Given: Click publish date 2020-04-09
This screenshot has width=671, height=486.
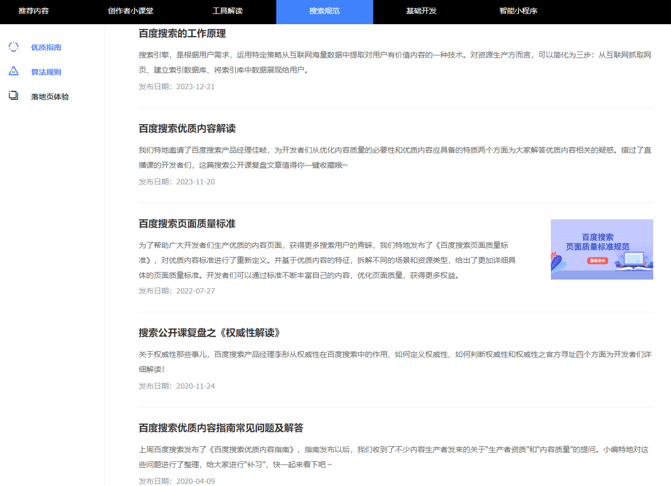Looking at the screenshot, I should point(177,481).
